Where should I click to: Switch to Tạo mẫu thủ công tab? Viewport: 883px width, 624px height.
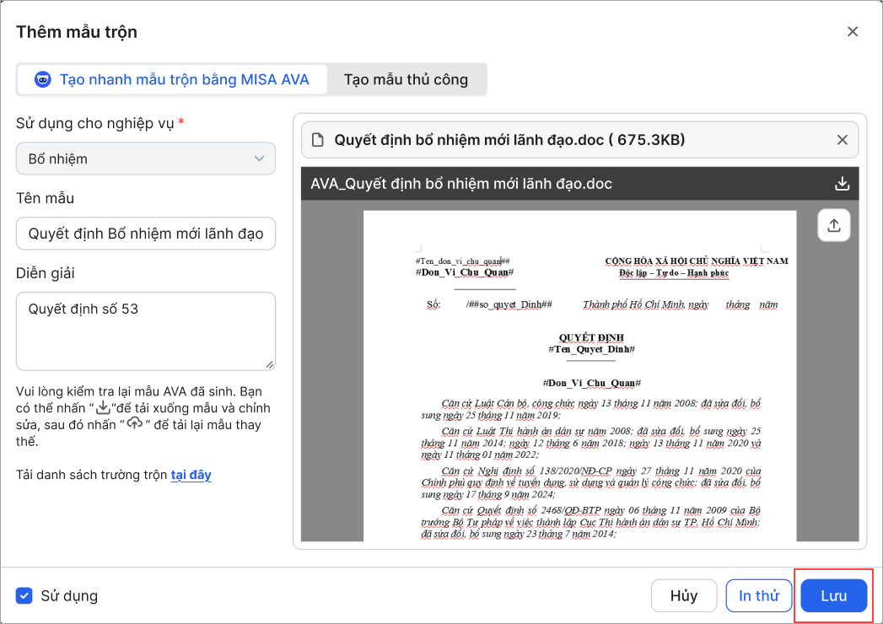point(406,80)
